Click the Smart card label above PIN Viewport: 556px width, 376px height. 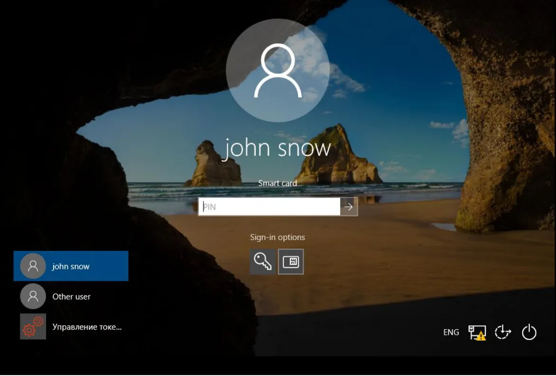click(278, 183)
